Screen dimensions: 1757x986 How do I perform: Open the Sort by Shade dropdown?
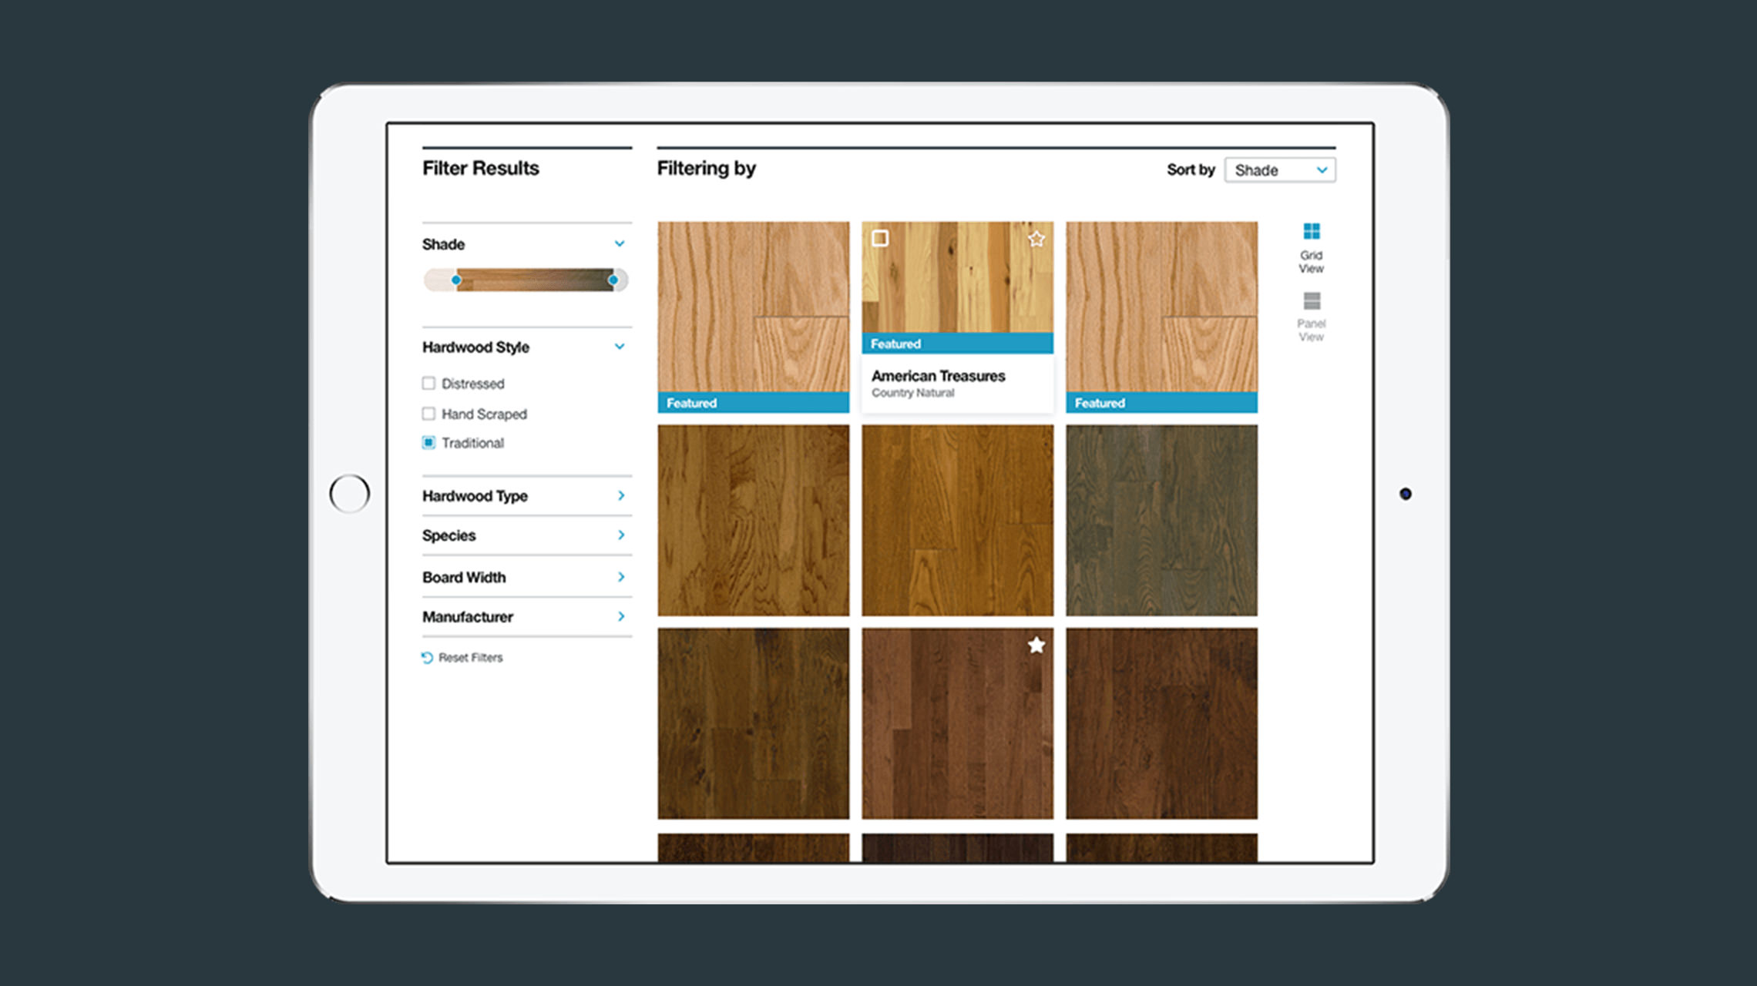1280,170
